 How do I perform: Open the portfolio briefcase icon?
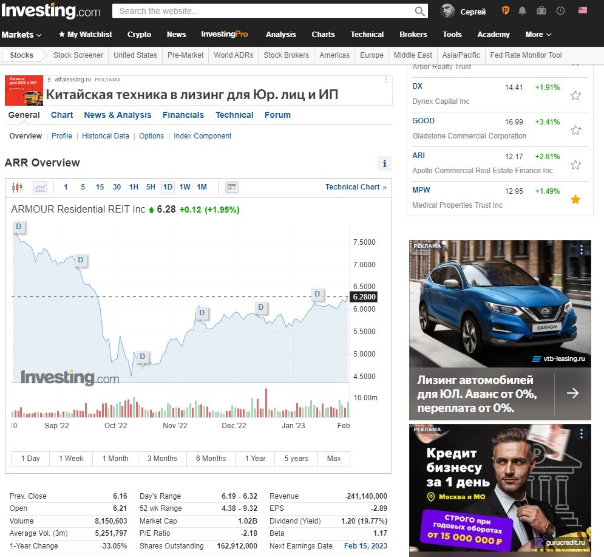(541, 10)
